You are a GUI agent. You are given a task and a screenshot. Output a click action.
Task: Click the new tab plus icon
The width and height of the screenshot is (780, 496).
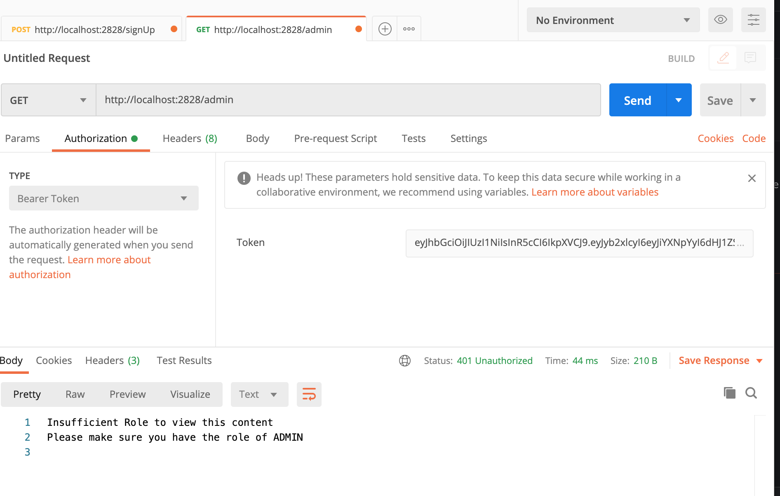(x=385, y=29)
